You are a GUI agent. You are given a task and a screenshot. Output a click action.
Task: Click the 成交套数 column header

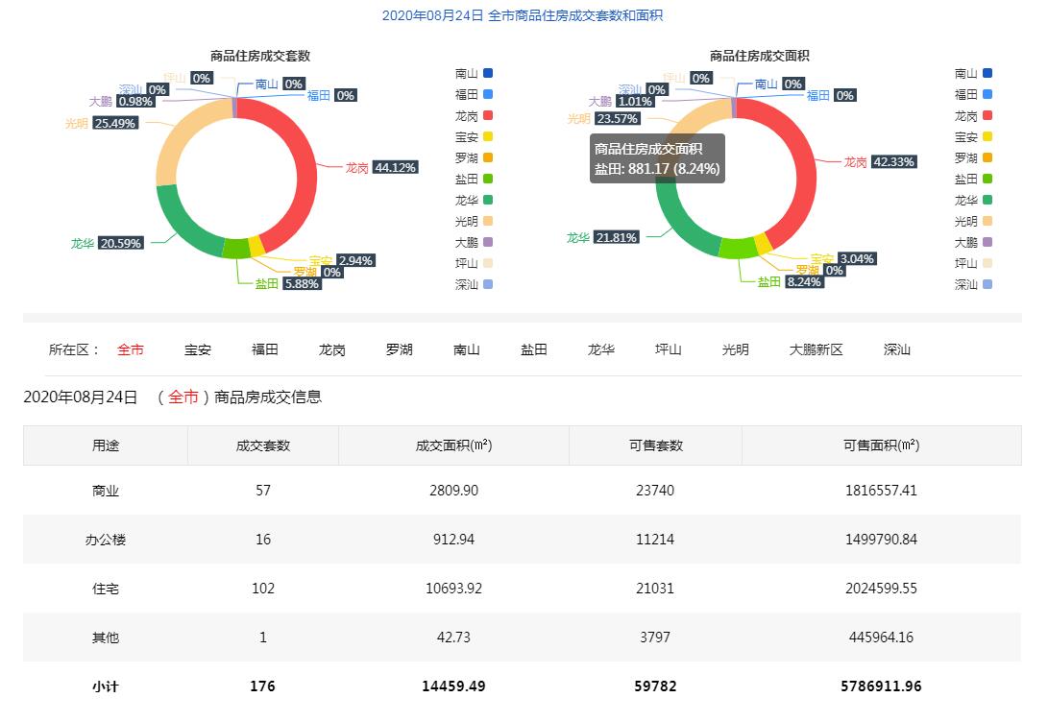pos(263,445)
